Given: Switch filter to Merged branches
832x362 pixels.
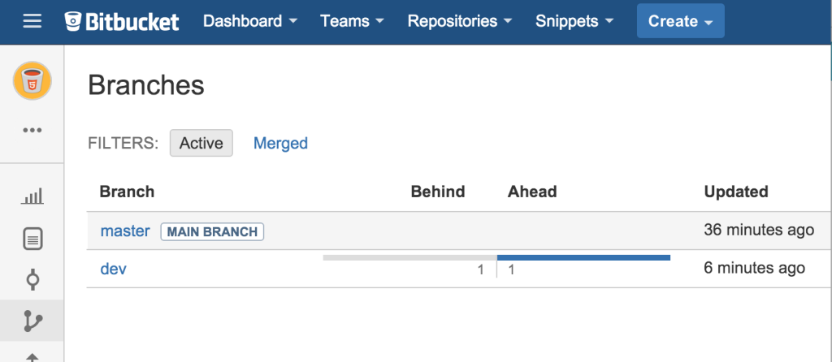Looking at the screenshot, I should click(x=280, y=143).
